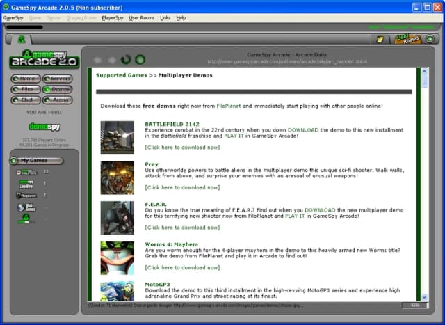Screen dimensions: 445x325
Task: Click download now link under Prey
Action: pyautogui.click(x=182, y=187)
